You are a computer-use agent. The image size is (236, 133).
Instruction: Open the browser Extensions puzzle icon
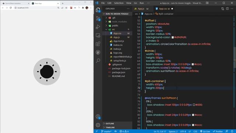point(83,8)
